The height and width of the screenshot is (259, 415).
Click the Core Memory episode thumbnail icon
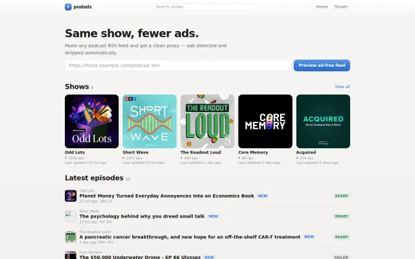[x=71, y=255]
